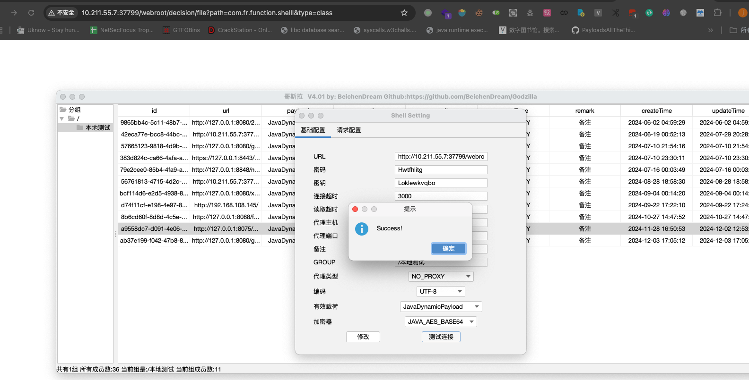Select the 基础配置 tab

click(313, 130)
